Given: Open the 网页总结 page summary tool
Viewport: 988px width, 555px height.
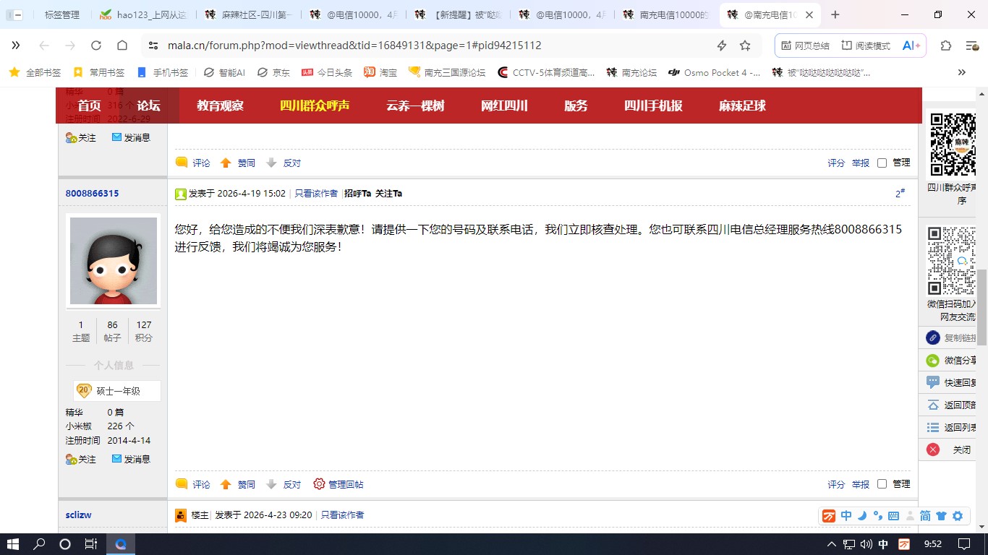Looking at the screenshot, I should 805,46.
